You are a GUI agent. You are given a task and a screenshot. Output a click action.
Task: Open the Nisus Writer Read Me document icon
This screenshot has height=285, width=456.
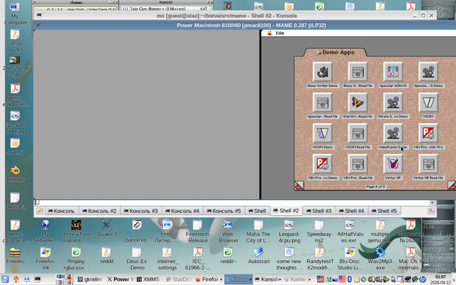[x=357, y=71]
